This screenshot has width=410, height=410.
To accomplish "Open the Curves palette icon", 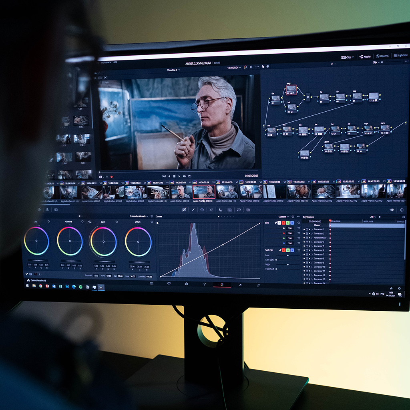I will point(184,210).
